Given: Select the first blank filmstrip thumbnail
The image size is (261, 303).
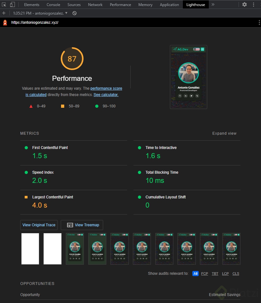Looking at the screenshot, I should [x=30, y=248].
